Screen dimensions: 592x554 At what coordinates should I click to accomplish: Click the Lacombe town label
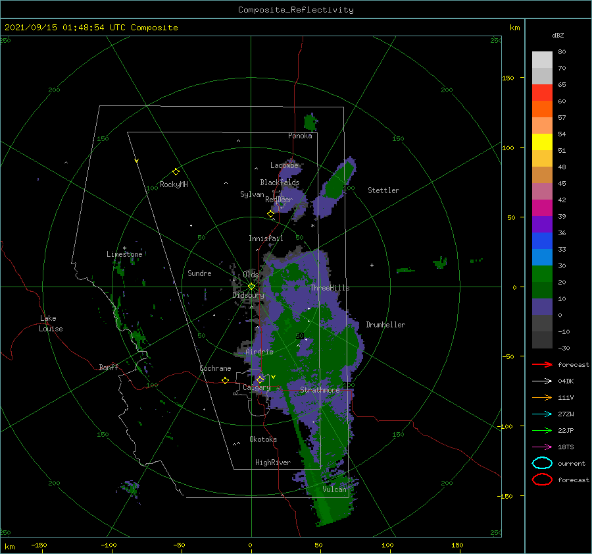(x=284, y=165)
